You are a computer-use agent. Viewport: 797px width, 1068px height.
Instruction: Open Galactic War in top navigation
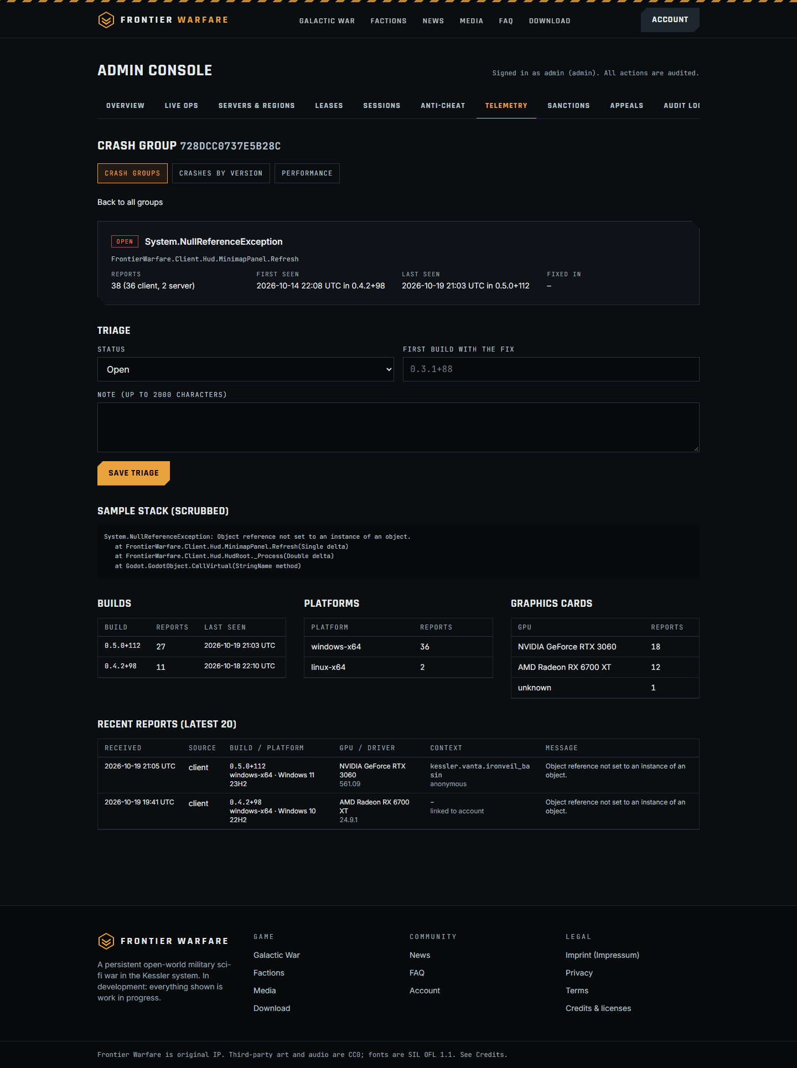click(327, 21)
